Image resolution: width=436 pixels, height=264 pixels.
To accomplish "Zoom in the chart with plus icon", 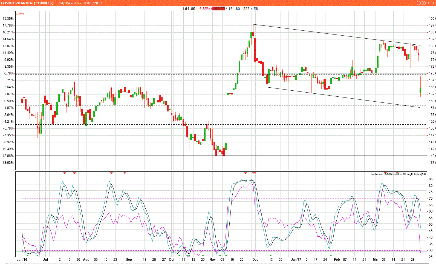I will [x=423, y=3].
